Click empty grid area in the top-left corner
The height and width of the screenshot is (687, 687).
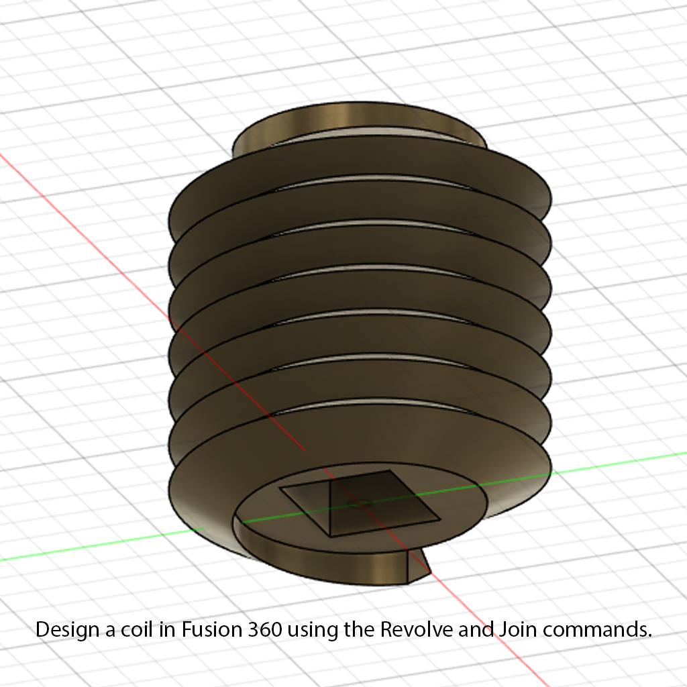(54, 54)
